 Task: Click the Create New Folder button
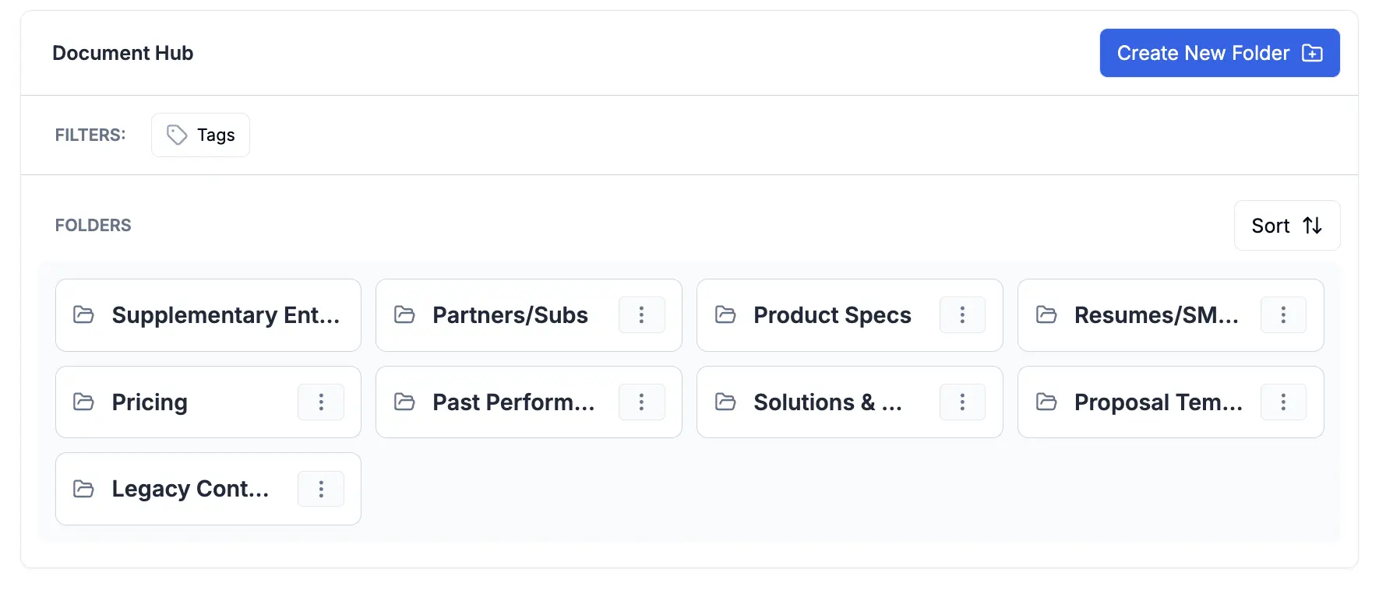1219,53
